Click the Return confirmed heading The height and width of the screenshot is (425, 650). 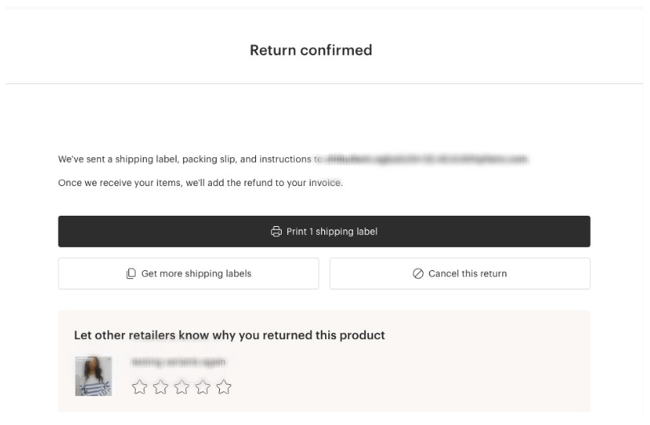click(x=311, y=51)
